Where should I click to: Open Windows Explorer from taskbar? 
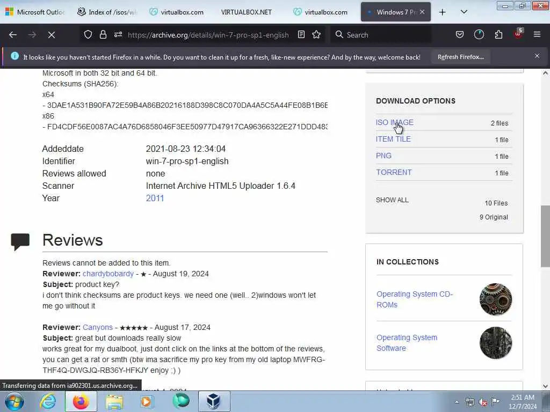pos(114,401)
